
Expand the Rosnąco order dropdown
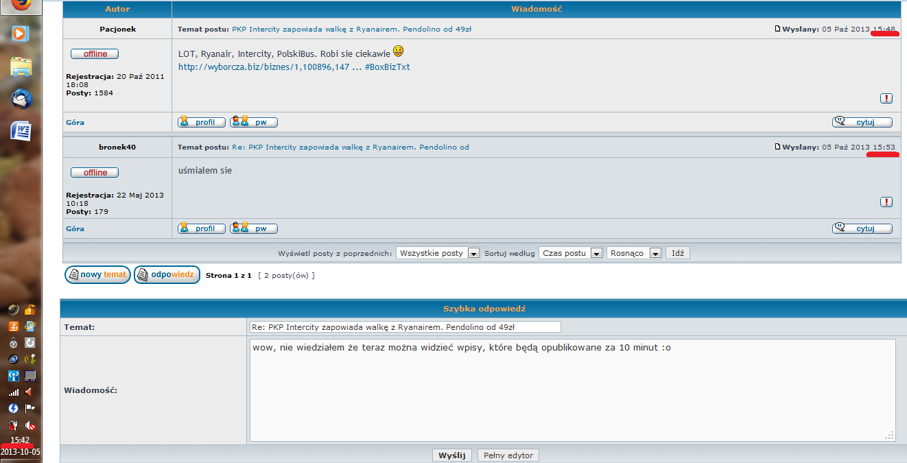point(635,253)
